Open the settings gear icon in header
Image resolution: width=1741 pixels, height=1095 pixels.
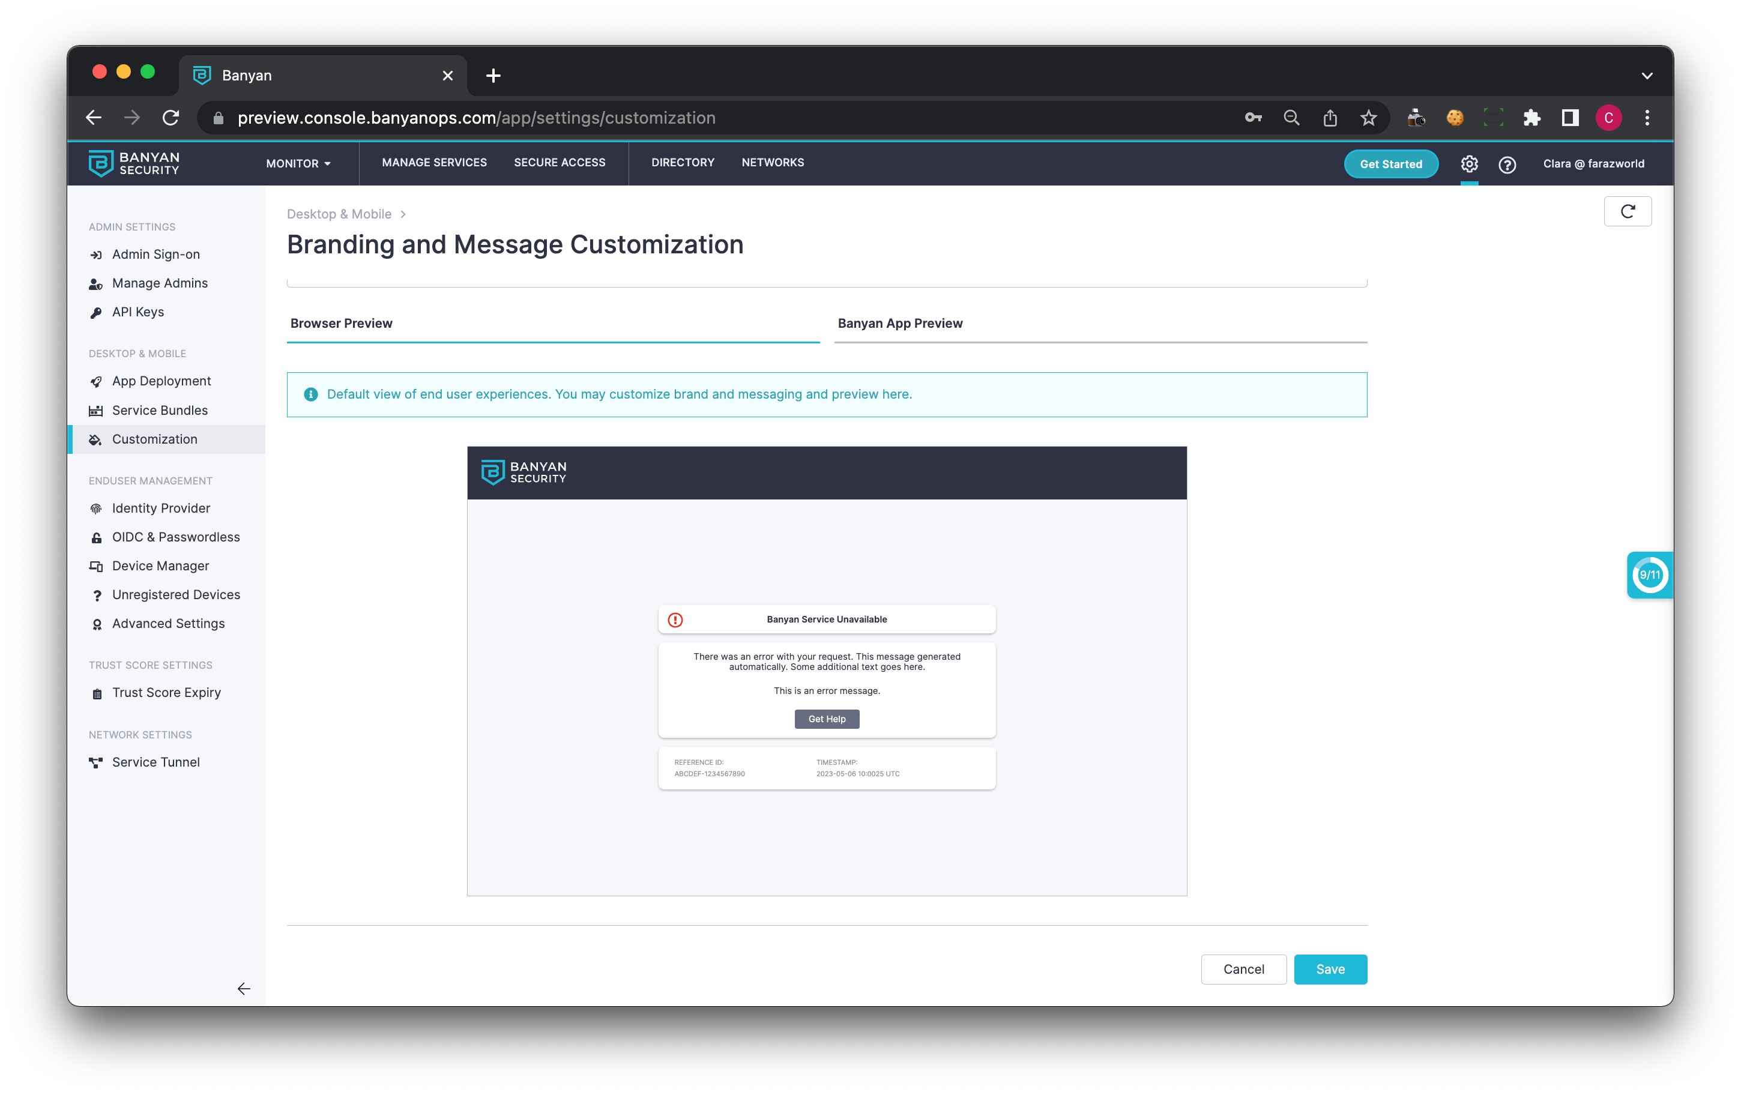click(1468, 164)
